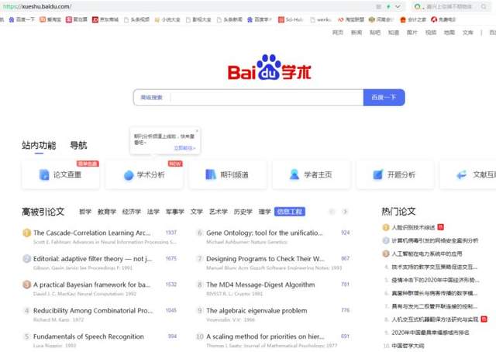Select the 法学 subject category
Image resolution: width=496 pixels, height=352 pixels.
tap(153, 212)
